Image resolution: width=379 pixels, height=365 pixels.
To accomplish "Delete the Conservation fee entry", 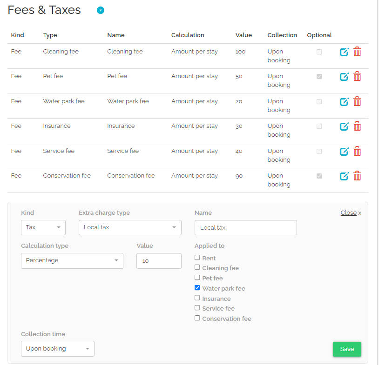I will click(x=357, y=176).
